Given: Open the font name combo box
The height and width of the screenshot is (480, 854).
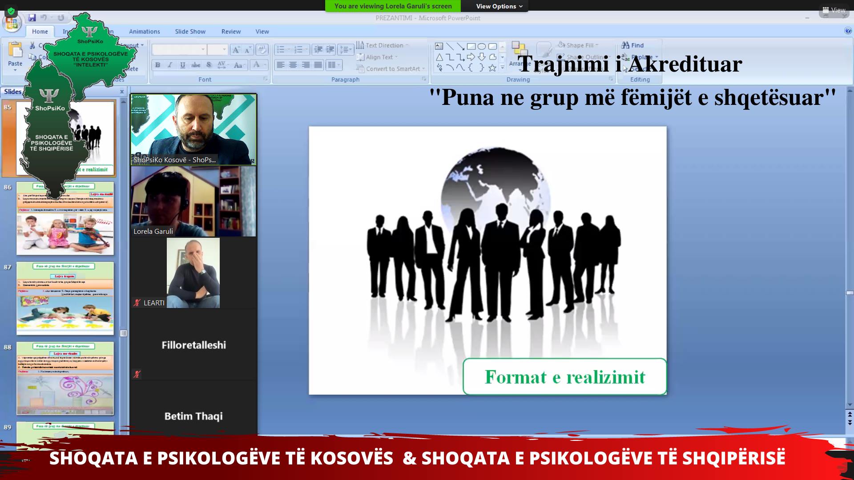Looking at the screenshot, I should click(179, 50).
